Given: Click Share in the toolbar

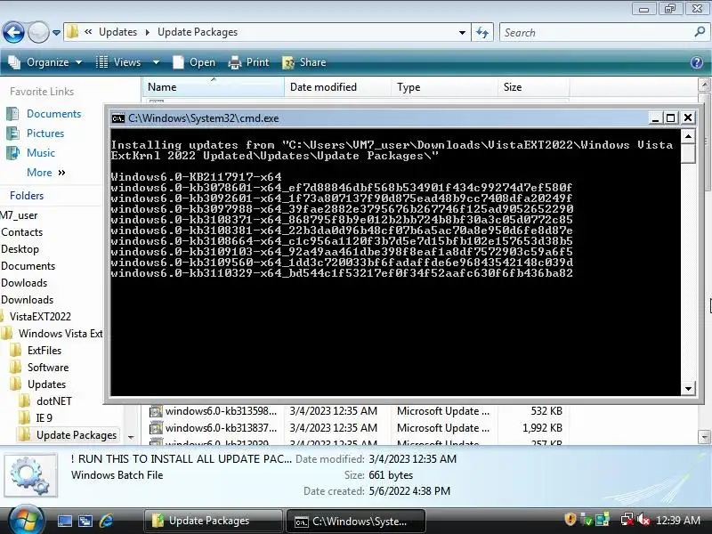Looking at the screenshot, I should 303,62.
